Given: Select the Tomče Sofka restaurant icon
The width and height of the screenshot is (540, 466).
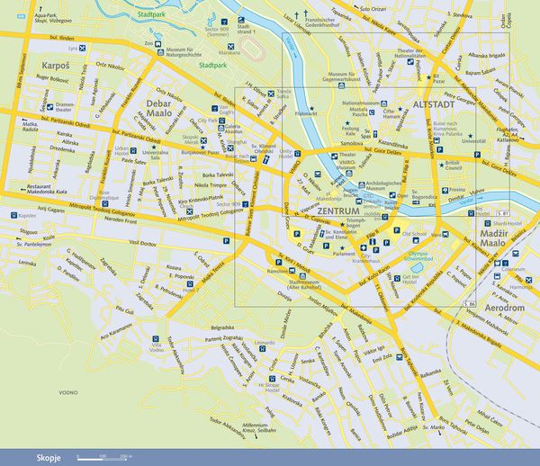Looking at the screenshot, I should (x=271, y=94).
